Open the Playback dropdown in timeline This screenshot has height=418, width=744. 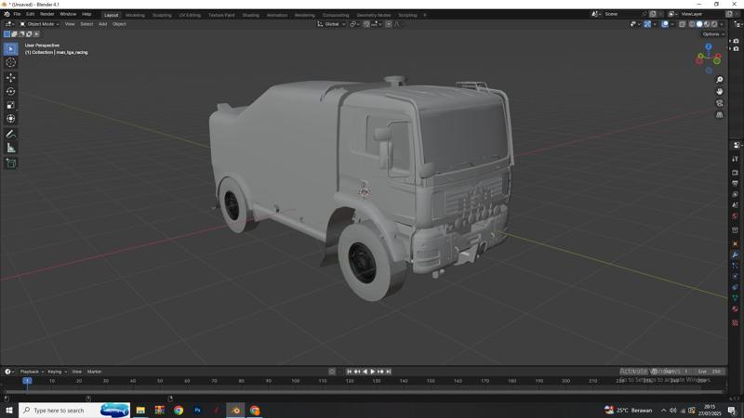click(32, 372)
